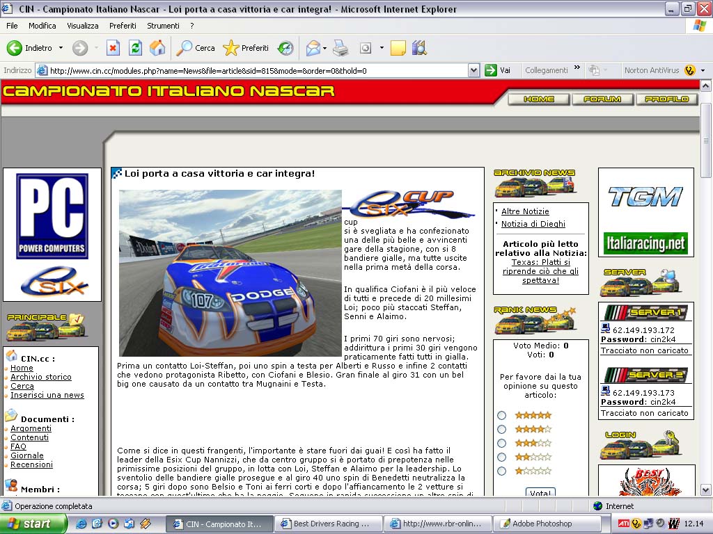Click the PC Power Computers banner
The height and width of the screenshot is (534, 713).
(x=52, y=216)
